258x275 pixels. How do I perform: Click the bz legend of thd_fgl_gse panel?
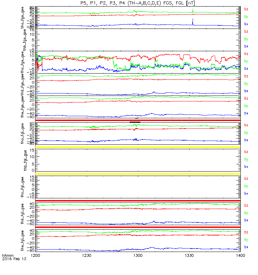(x=246, y=205)
